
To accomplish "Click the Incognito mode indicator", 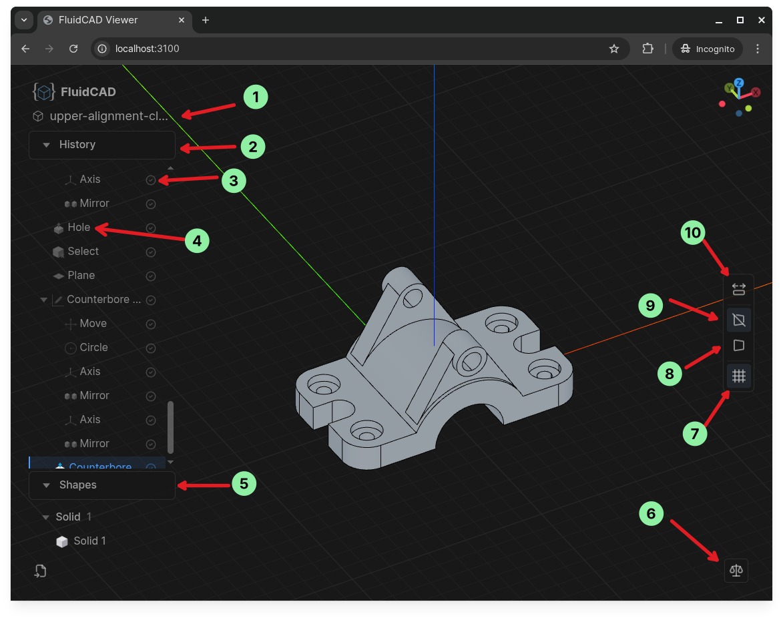I will [x=707, y=48].
